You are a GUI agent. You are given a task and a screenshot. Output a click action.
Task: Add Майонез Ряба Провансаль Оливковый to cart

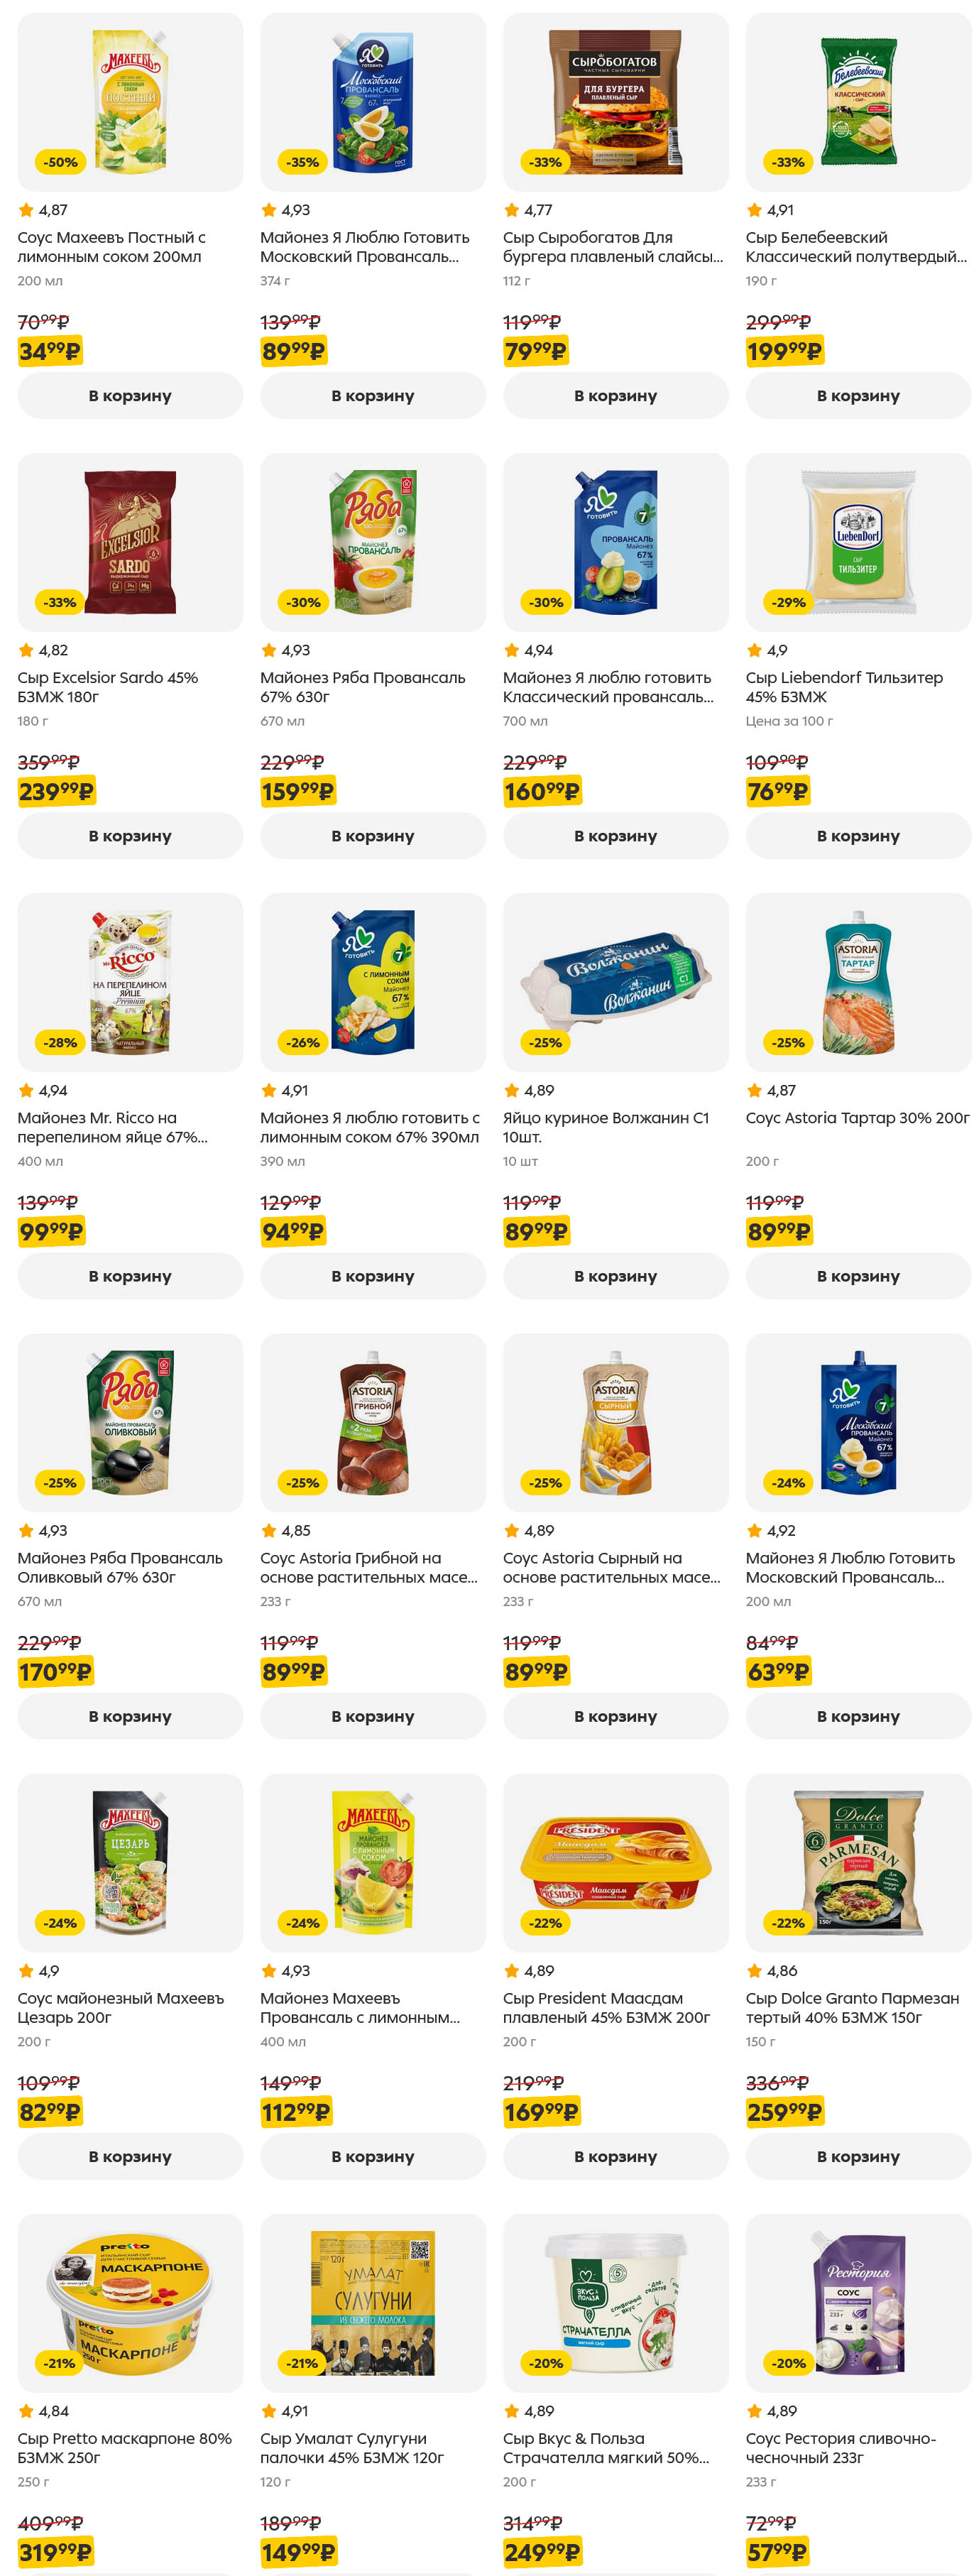130,1716
